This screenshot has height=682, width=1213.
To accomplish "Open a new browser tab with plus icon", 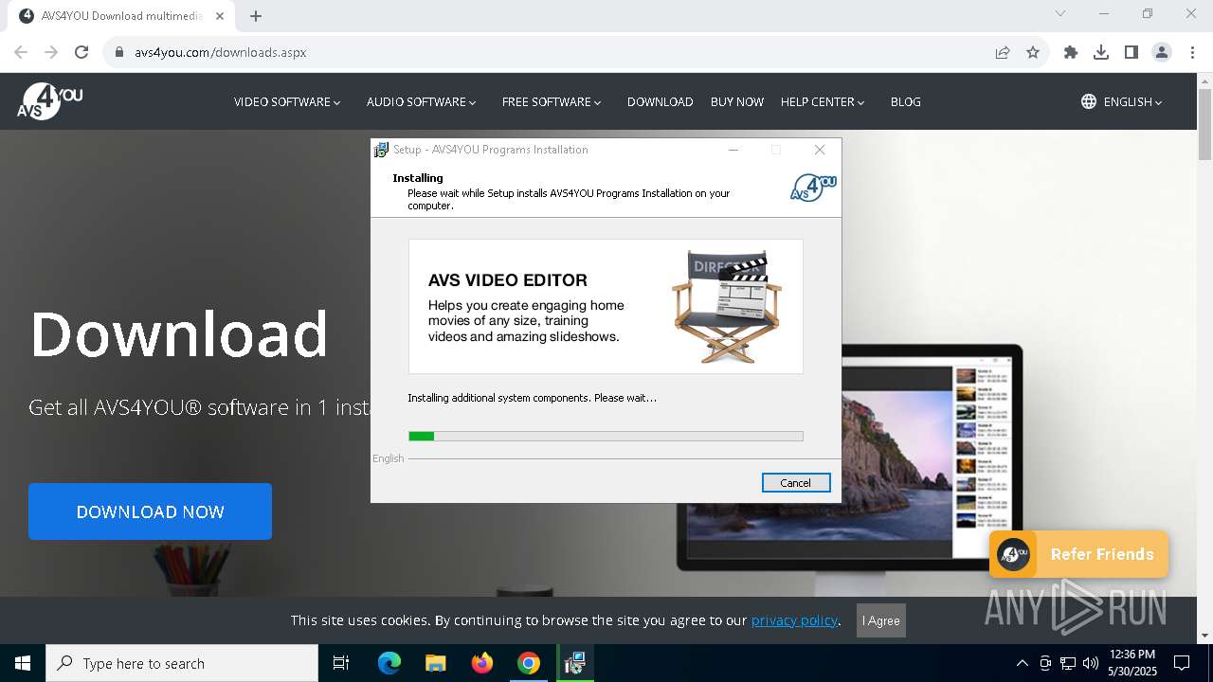I will point(256,15).
